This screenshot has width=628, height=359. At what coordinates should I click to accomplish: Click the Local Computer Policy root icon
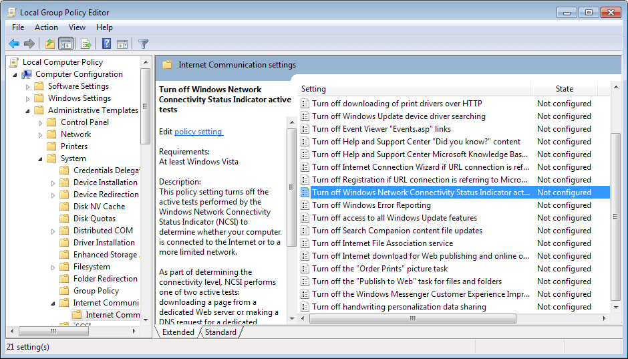(15, 62)
